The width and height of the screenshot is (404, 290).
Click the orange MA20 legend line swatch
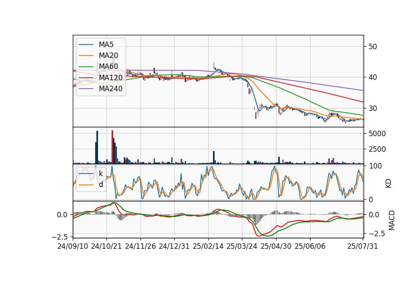[86, 55]
